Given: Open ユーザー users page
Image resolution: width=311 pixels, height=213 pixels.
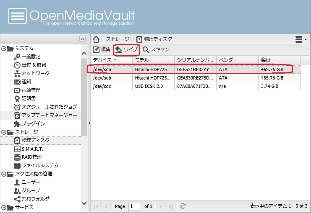Looking at the screenshot, I should tap(27, 182).
